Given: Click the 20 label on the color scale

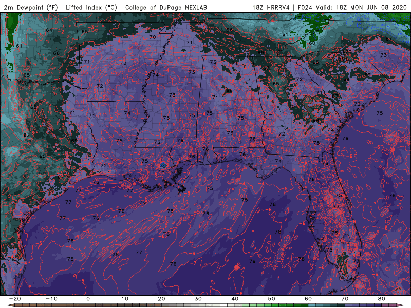Looking at the screenshot, I should pos(161,299).
